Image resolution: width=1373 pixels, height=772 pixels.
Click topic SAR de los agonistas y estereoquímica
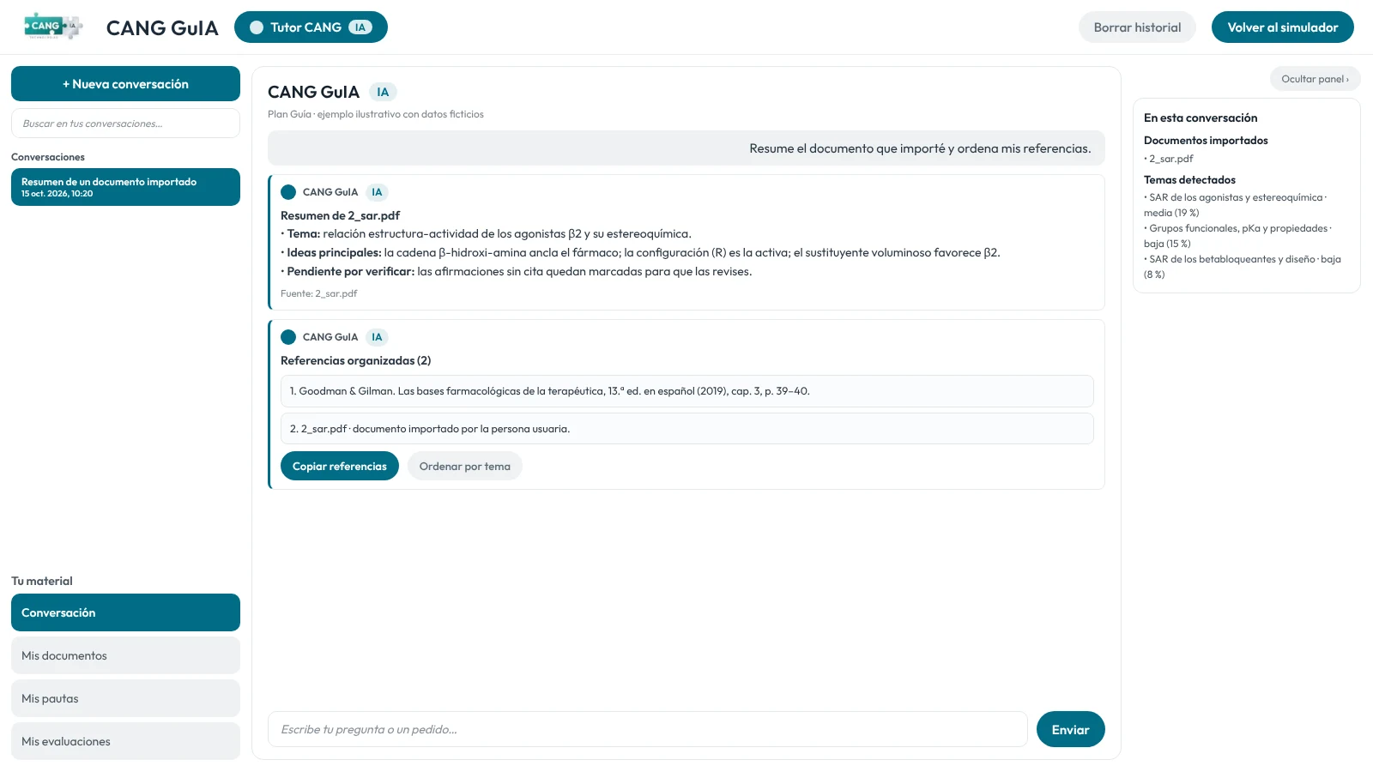tap(1236, 205)
